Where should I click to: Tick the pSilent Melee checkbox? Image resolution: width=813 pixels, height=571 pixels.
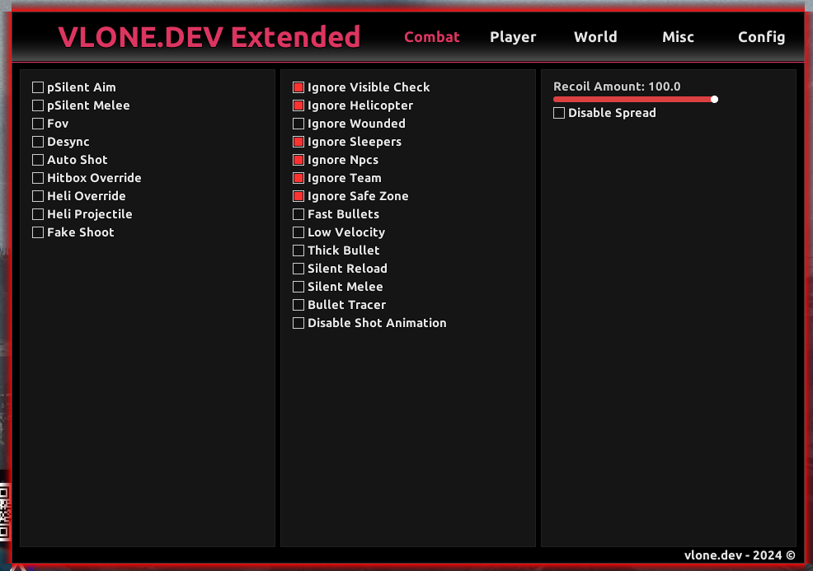pos(38,105)
